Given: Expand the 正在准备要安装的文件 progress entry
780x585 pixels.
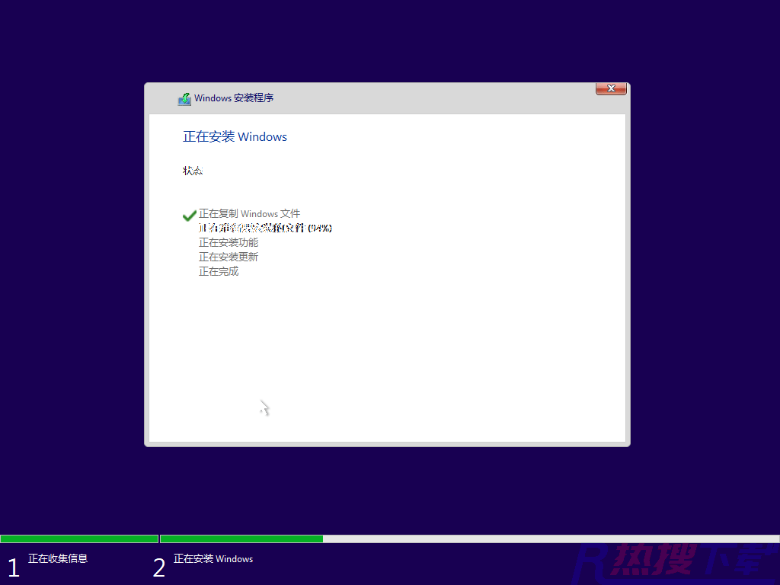Looking at the screenshot, I should pyautogui.click(x=265, y=228).
